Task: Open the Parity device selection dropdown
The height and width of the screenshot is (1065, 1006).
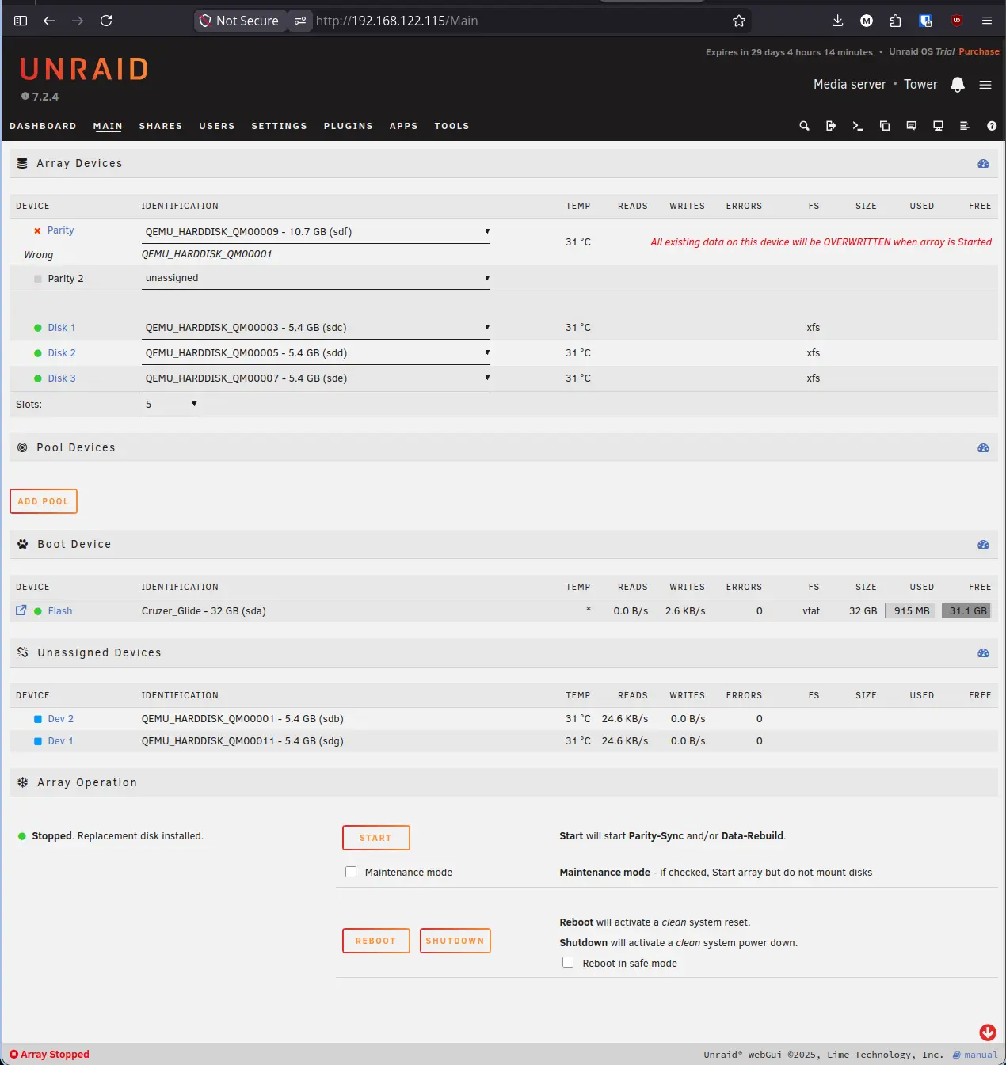Action: 316,232
